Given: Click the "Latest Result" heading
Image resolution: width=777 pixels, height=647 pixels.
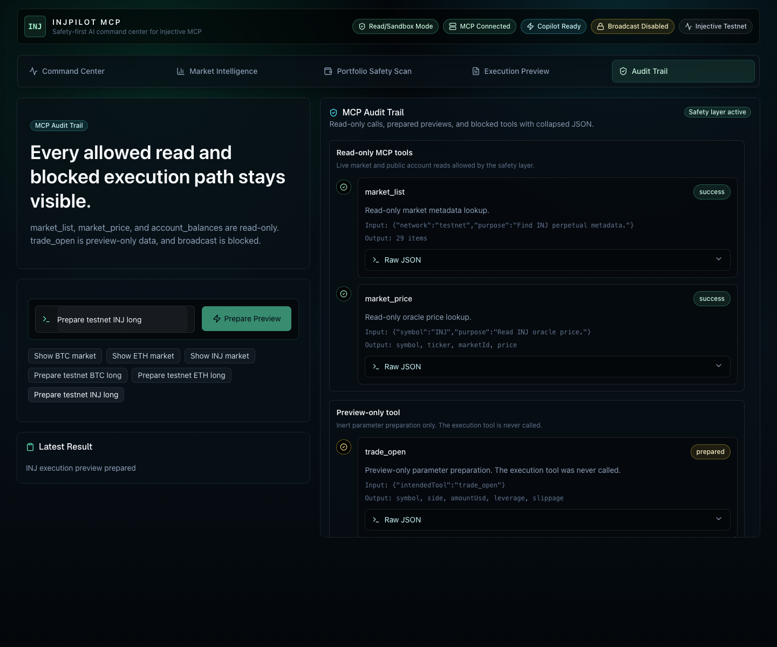Looking at the screenshot, I should click(65, 447).
